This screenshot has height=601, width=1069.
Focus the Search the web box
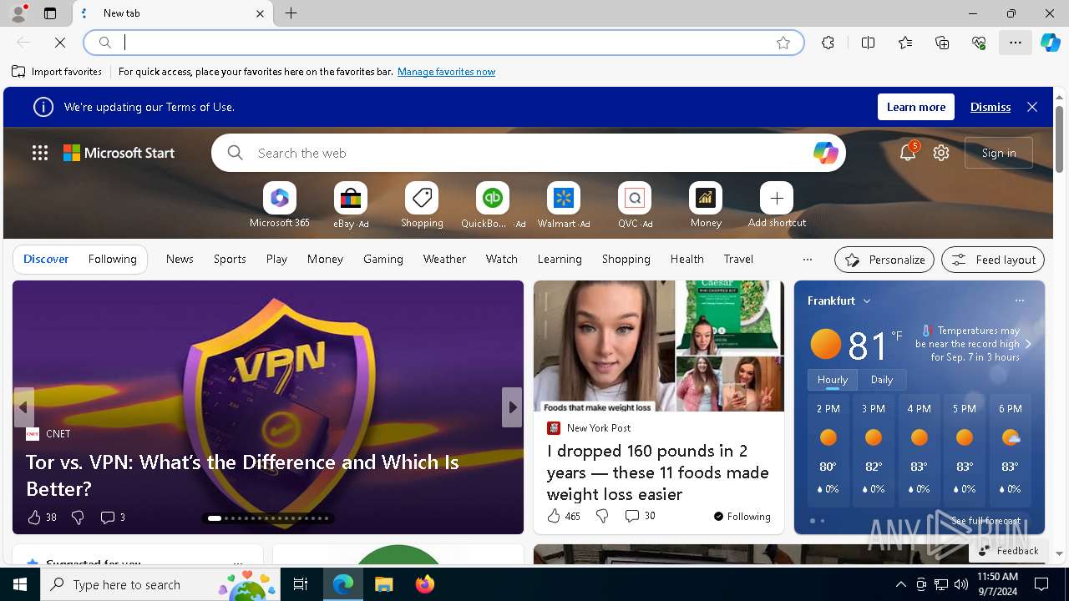pos(528,153)
